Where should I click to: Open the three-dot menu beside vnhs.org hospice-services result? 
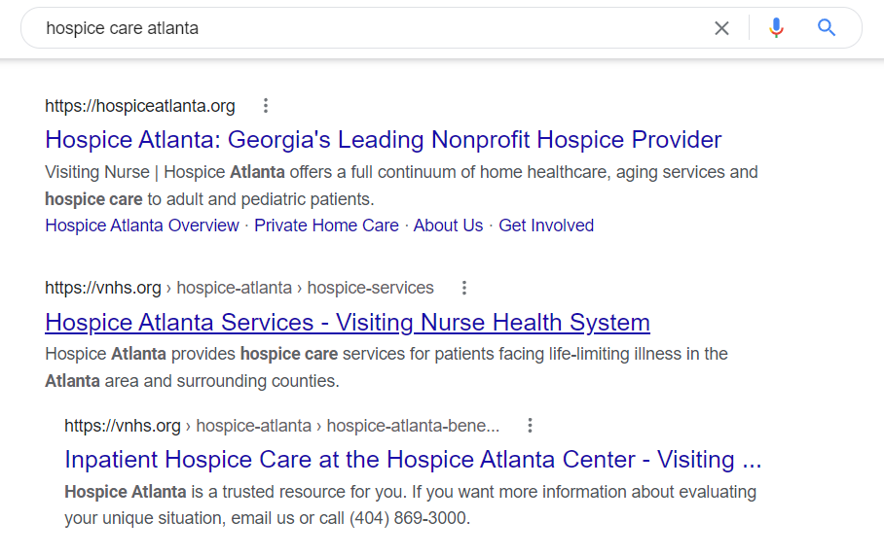464,288
